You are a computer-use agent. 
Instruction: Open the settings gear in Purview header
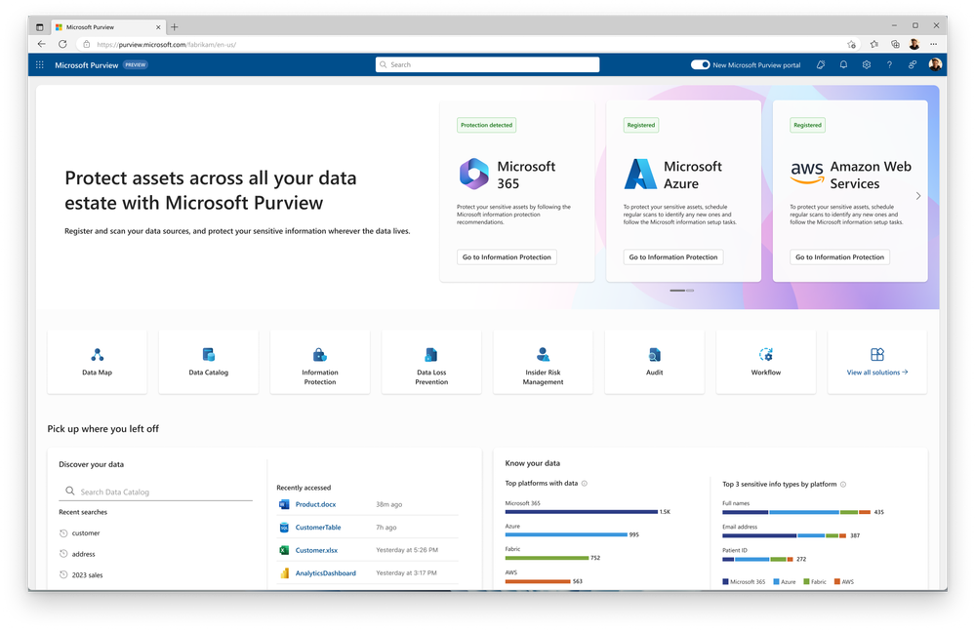867,64
